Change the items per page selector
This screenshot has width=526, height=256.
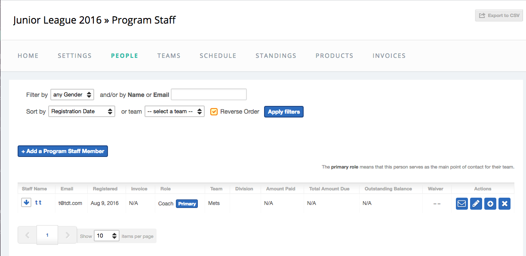tap(106, 235)
